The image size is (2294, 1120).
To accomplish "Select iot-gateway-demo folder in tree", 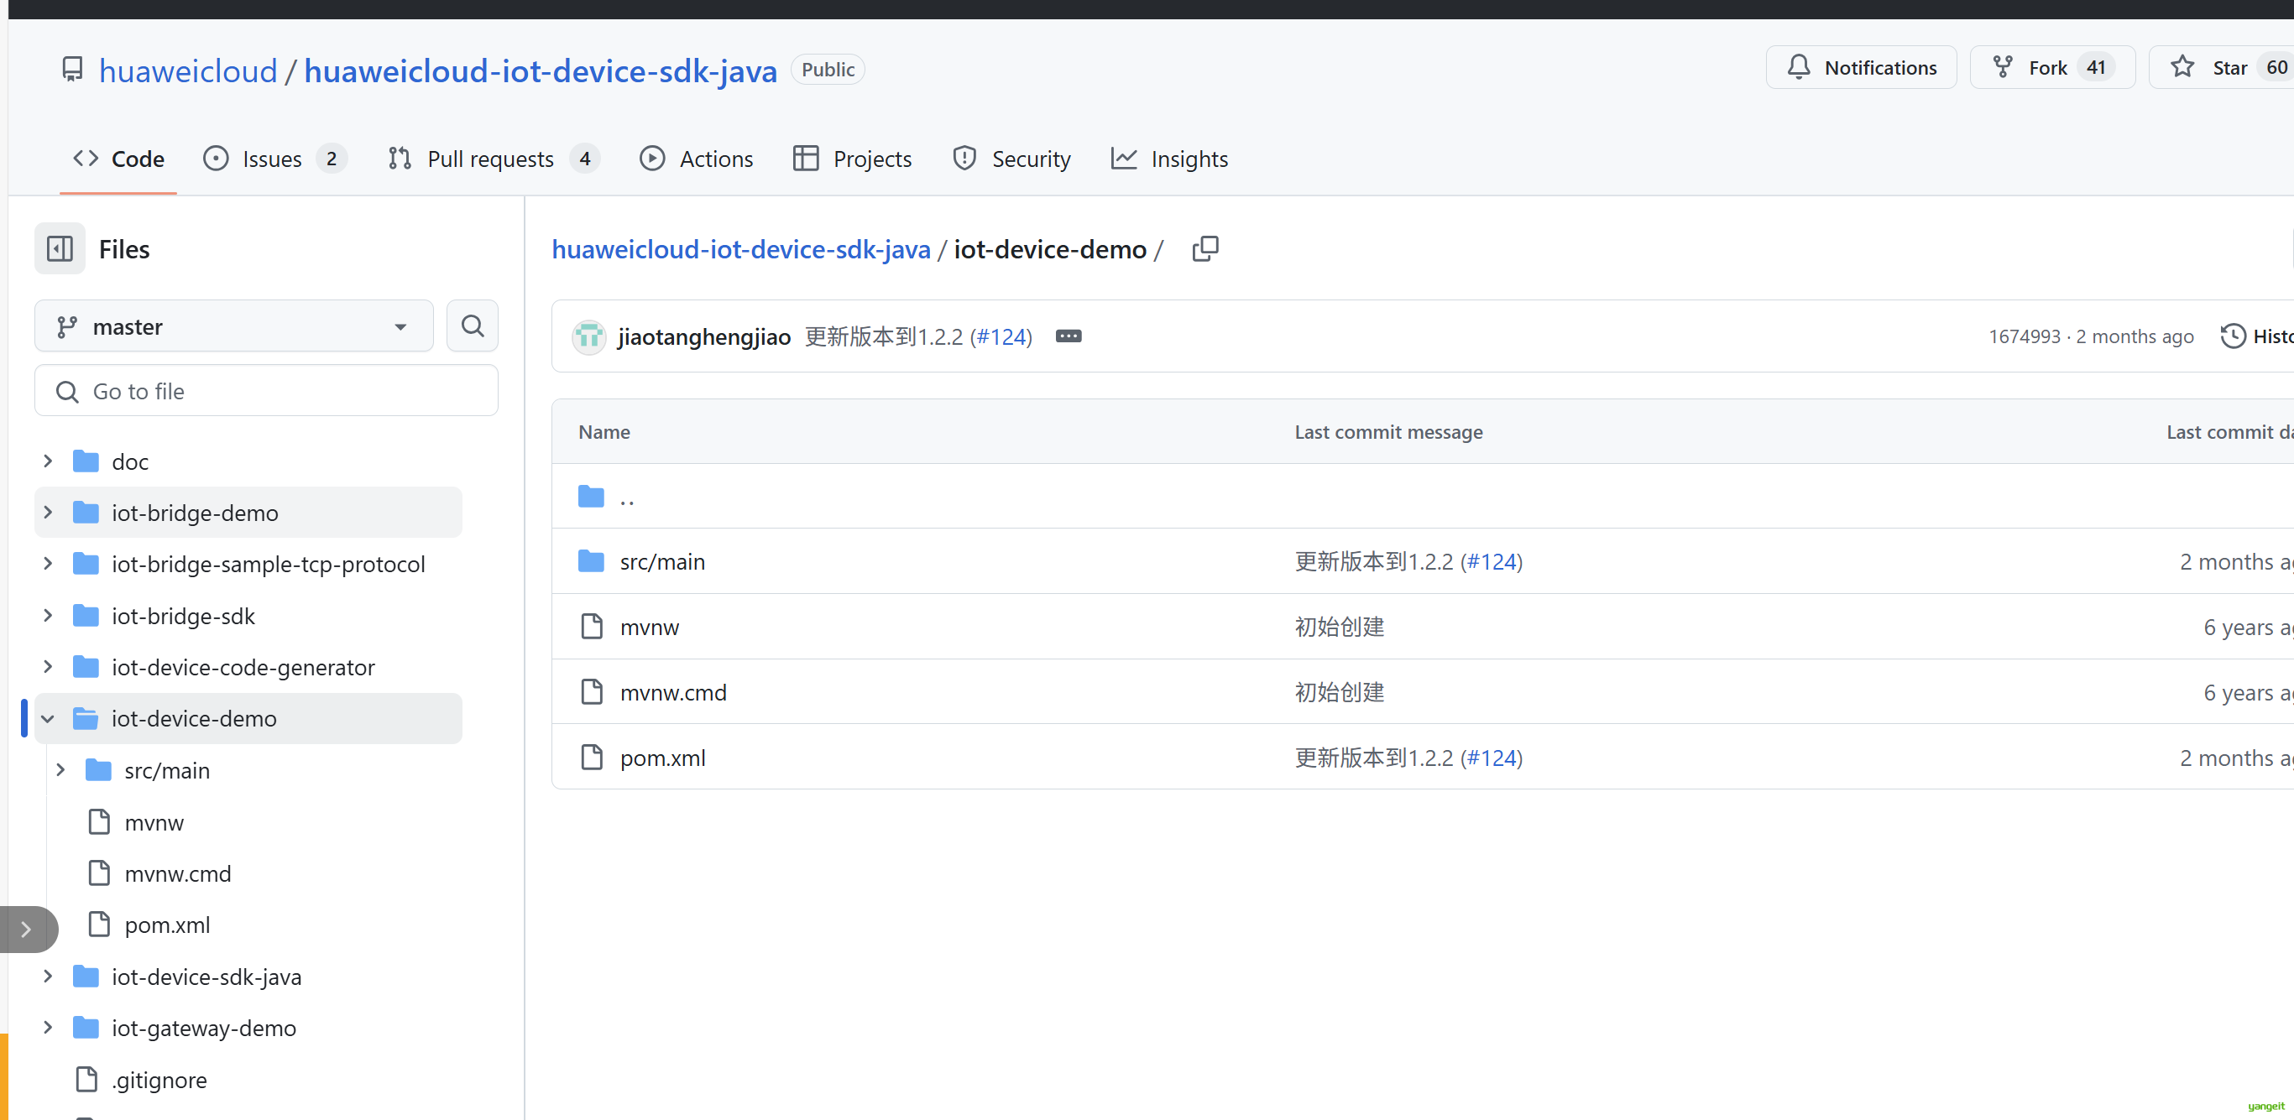I will coord(204,1028).
